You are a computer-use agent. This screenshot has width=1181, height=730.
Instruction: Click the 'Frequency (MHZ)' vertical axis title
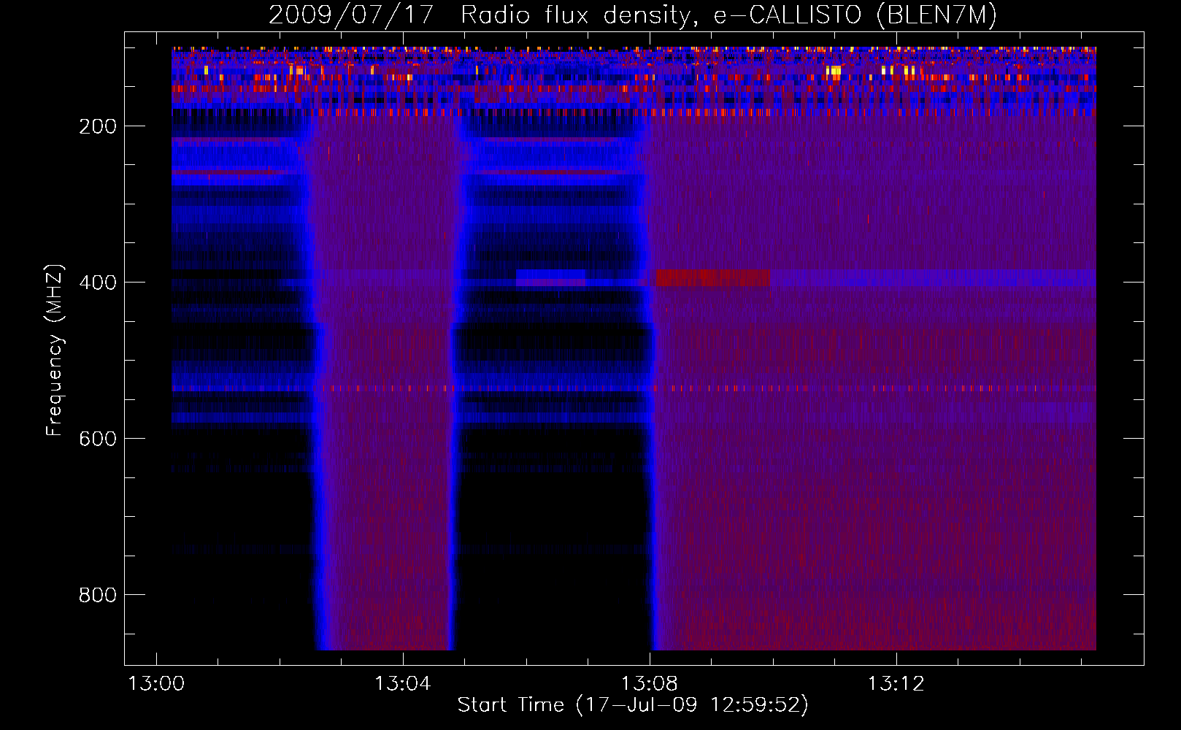click(55, 350)
